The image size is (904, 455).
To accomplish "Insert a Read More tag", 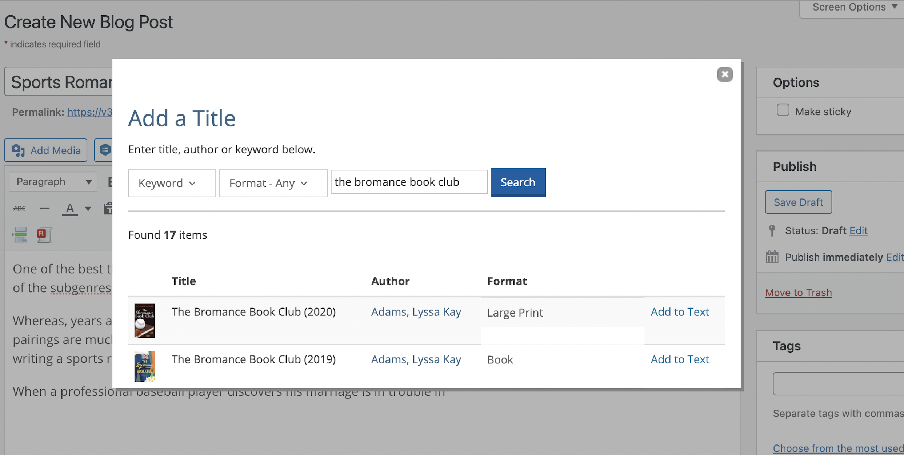I will click(x=20, y=235).
